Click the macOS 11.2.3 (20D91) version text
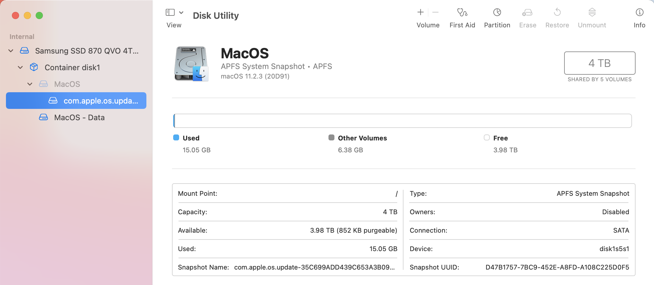The height and width of the screenshot is (285, 654). tap(255, 76)
